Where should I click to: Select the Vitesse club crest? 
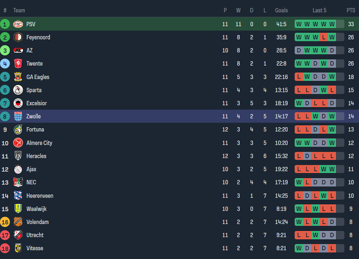pos(18,248)
